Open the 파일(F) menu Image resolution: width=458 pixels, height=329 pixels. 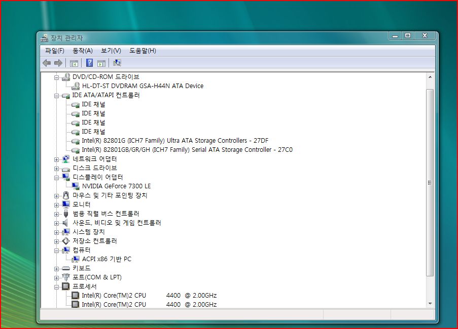[x=55, y=51]
